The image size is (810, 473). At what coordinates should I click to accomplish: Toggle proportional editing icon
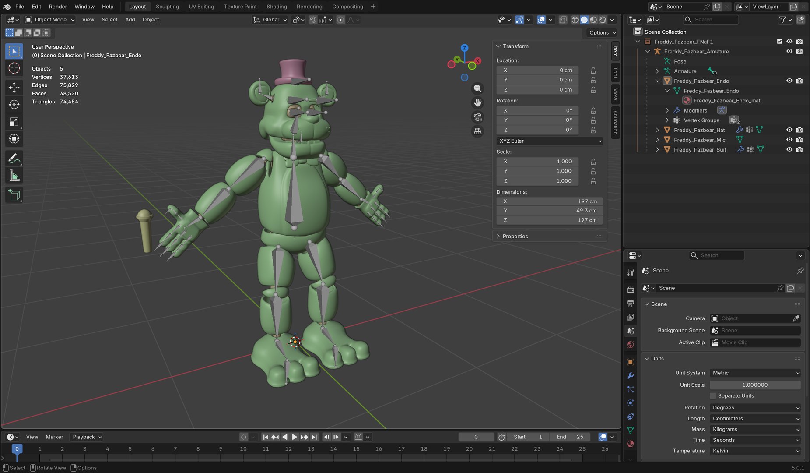pos(340,20)
